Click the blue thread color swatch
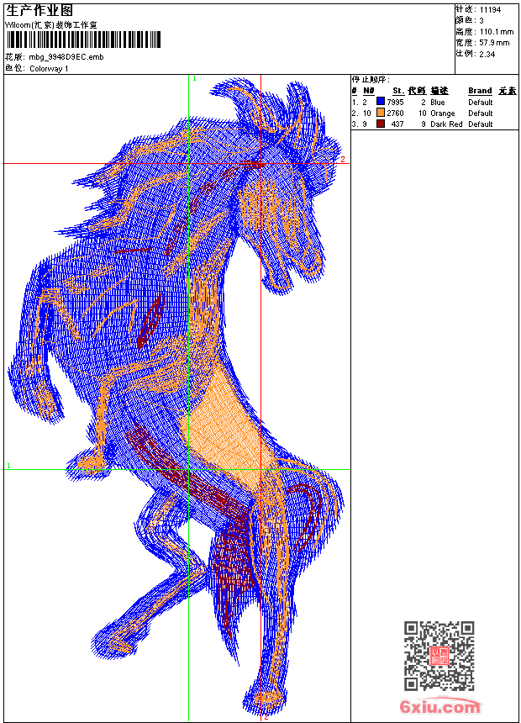The image size is (521, 723). (x=381, y=102)
